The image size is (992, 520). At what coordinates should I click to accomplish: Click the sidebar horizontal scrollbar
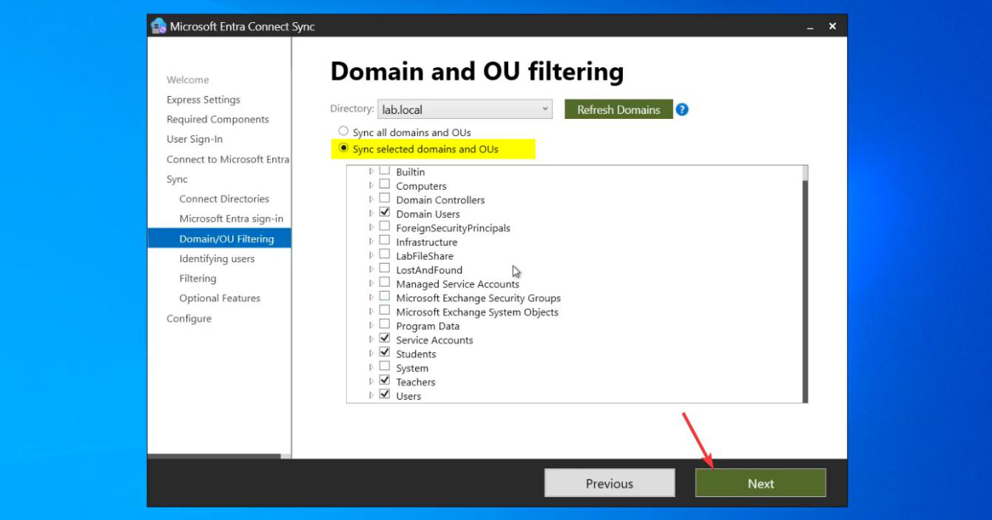click(215, 456)
